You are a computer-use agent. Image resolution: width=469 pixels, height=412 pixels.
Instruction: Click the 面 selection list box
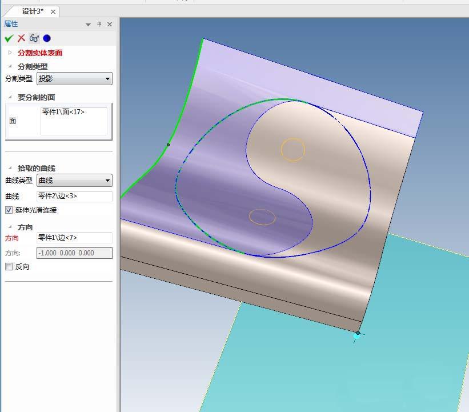tap(74, 121)
